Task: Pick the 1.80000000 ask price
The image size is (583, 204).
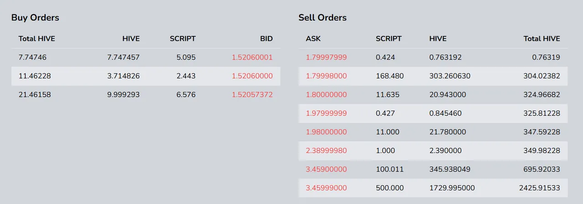Action: (x=326, y=95)
